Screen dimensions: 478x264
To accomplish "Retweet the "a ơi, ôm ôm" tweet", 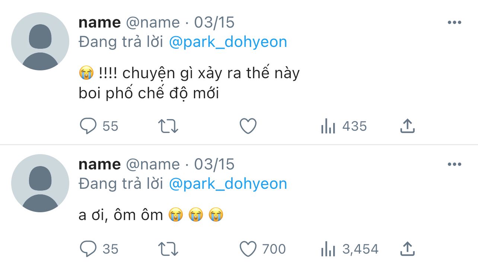I will pyautogui.click(x=168, y=249).
